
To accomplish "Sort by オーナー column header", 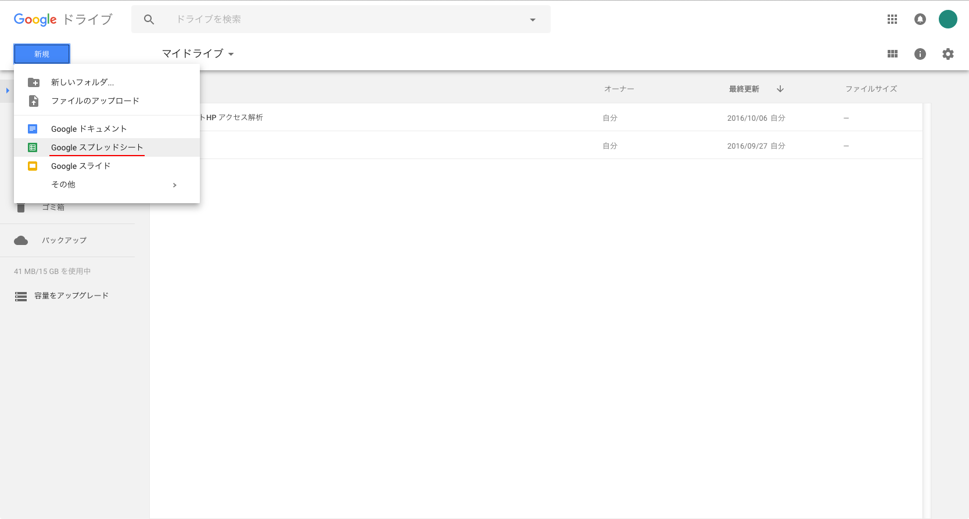I will (x=619, y=89).
